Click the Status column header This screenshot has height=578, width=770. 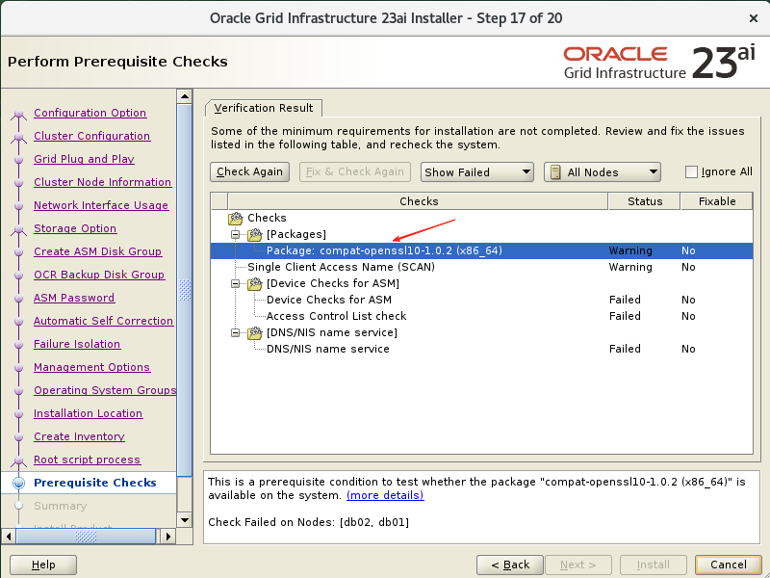coord(644,201)
